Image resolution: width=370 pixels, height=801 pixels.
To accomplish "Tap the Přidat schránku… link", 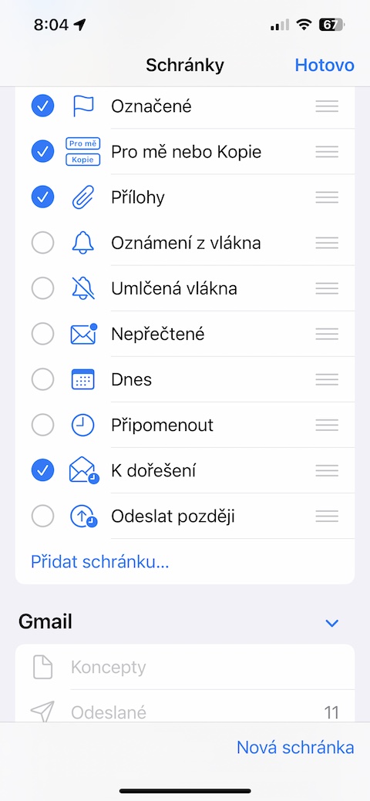I will 100,562.
